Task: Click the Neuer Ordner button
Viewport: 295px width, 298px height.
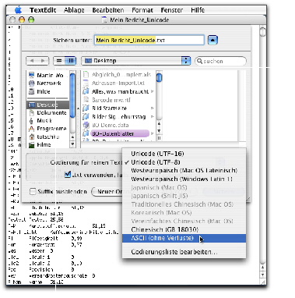Action: click(107, 192)
